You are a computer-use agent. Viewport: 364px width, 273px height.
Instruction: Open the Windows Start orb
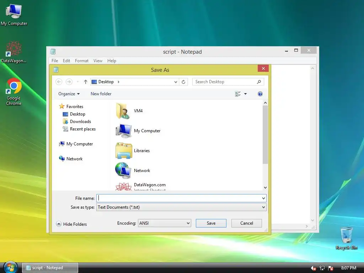click(10, 267)
